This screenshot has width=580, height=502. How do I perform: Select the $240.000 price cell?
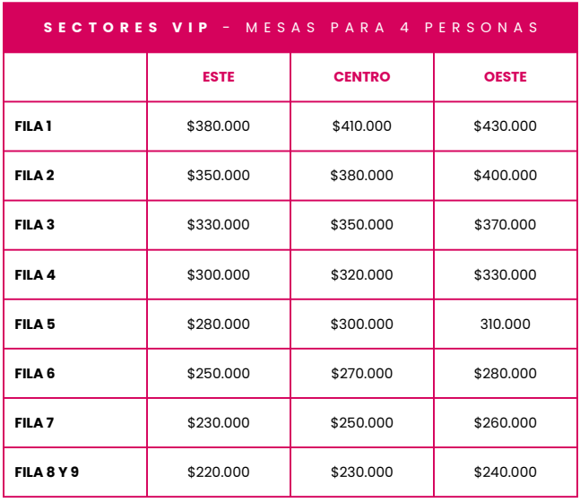pos(505,472)
